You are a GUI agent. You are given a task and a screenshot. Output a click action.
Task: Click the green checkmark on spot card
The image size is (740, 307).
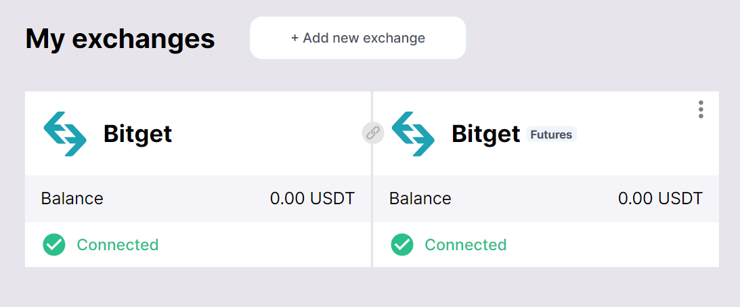[x=54, y=245]
